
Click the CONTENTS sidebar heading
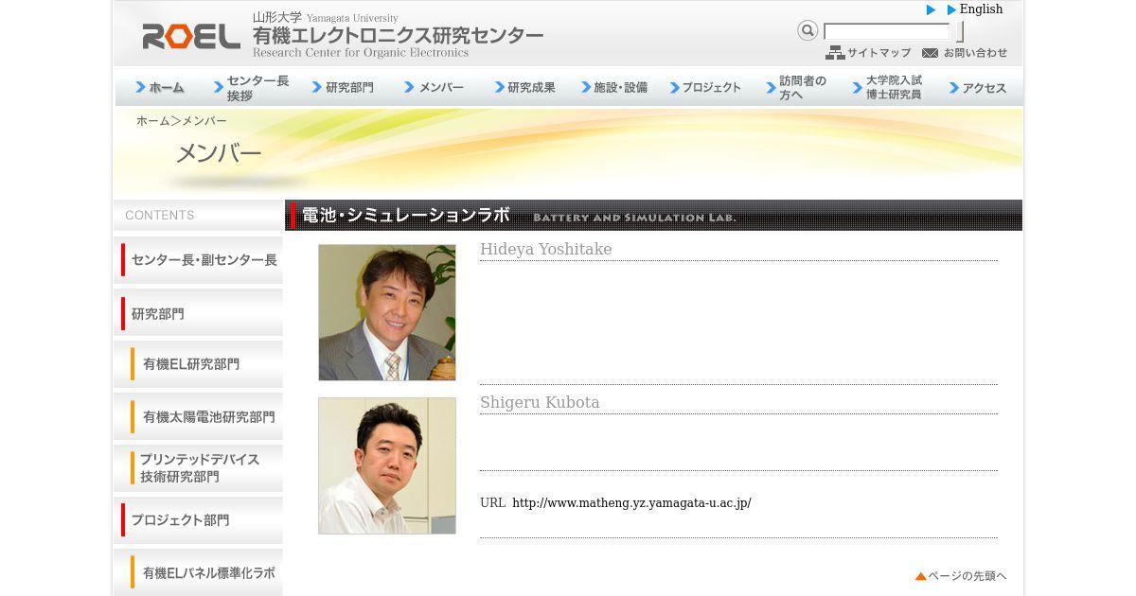[x=160, y=215]
